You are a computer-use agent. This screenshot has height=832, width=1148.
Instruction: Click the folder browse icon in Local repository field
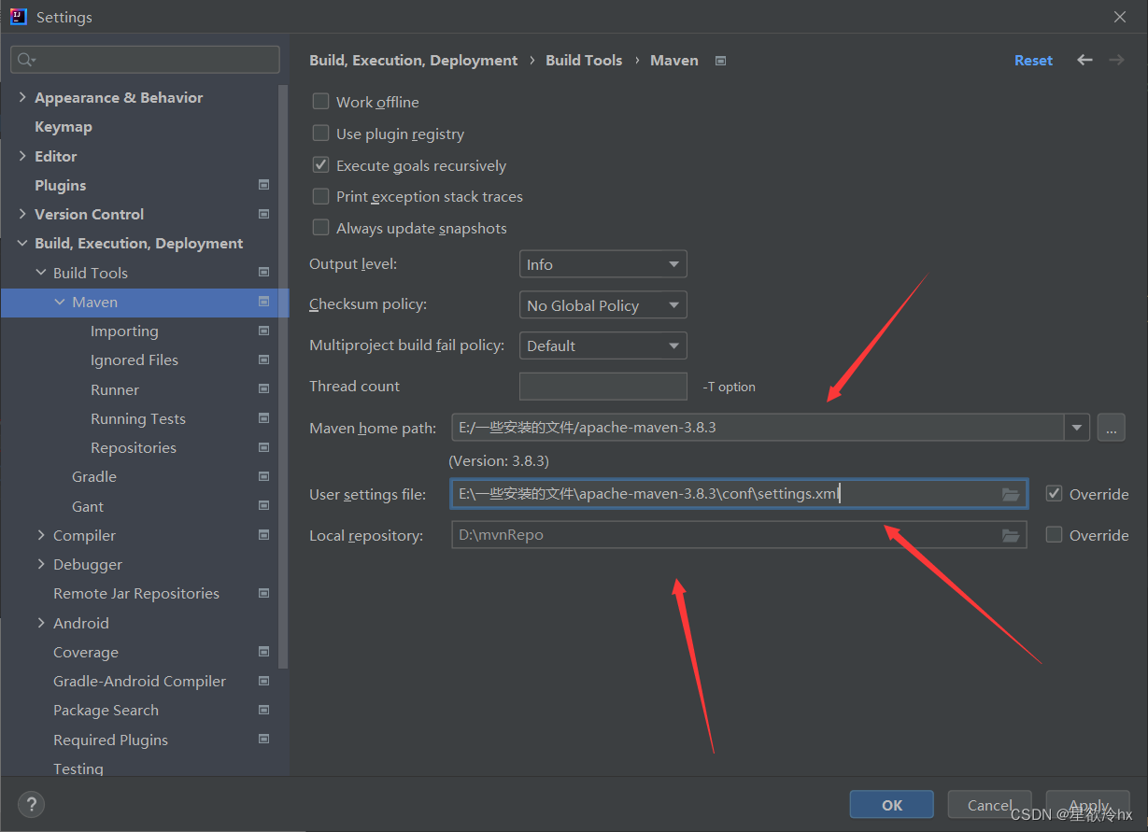click(1011, 535)
